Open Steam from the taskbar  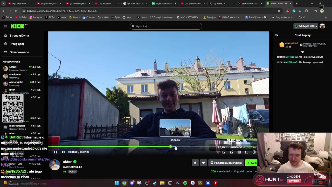click(x=155, y=183)
